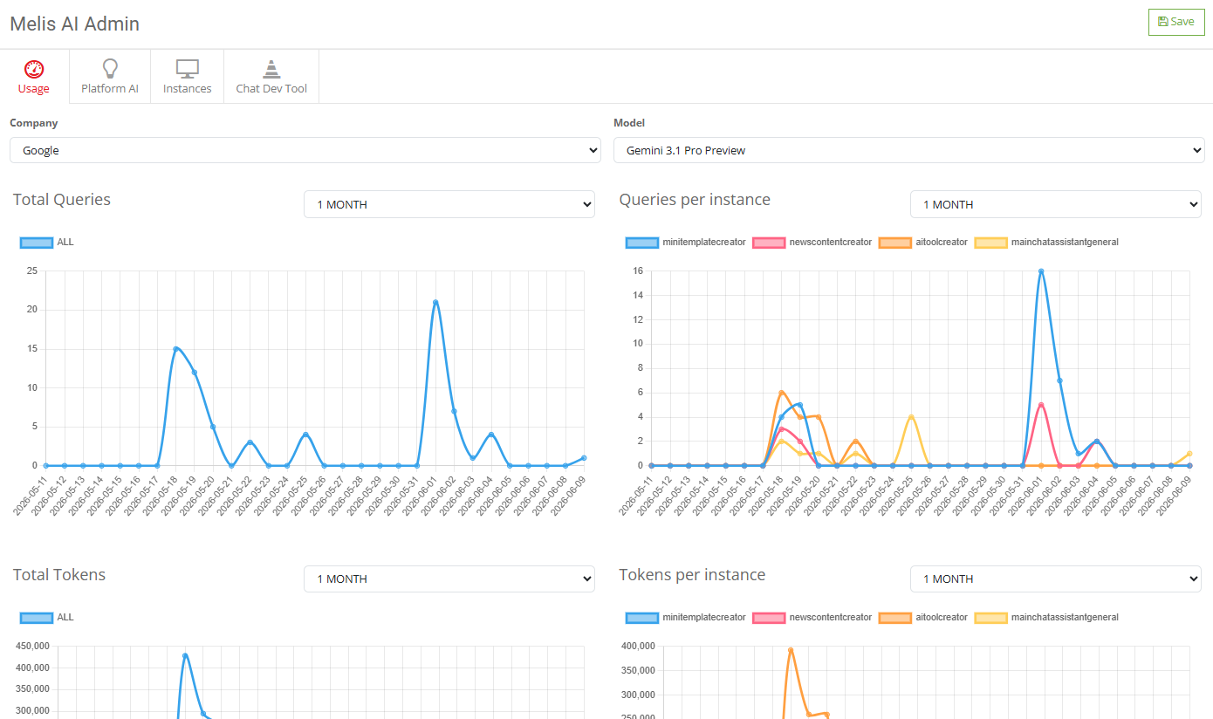This screenshot has width=1213, height=719.
Task: Toggle newscontentcreator in Queries per instance legend
Action: coord(812,242)
